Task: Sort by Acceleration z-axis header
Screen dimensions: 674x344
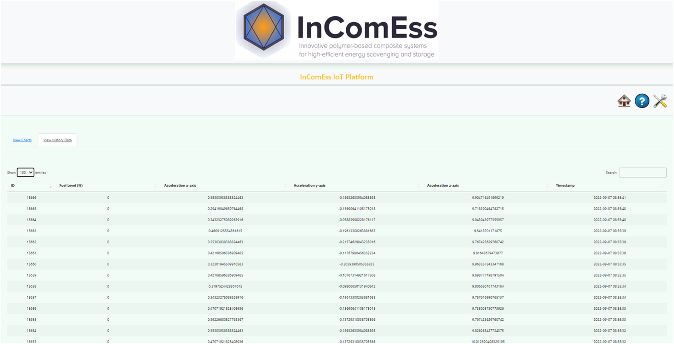Action: [x=443, y=186]
